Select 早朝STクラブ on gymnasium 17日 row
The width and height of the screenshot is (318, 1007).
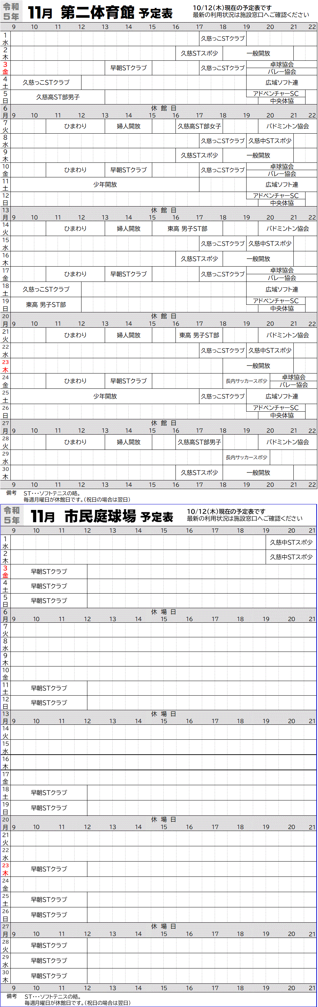[x=129, y=274]
